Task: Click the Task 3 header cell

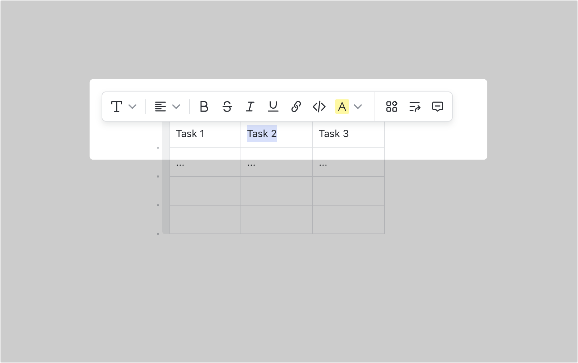Action: click(x=334, y=133)
